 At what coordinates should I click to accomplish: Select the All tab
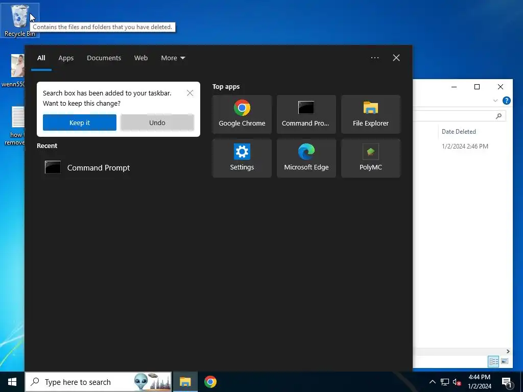click(41, 58)
